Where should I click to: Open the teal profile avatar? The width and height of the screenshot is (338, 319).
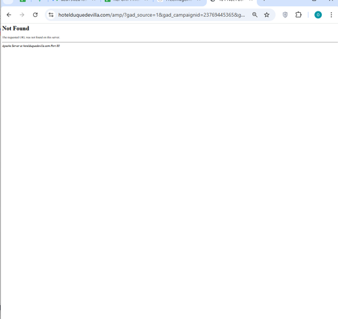(318, 15)
